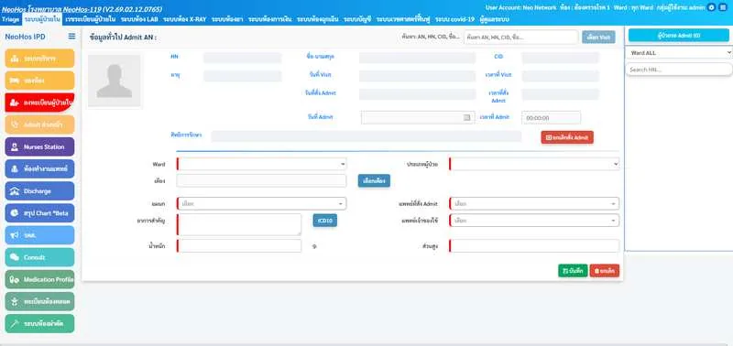
Task: Switch to the Triage tab
Action: pos(10,19)
